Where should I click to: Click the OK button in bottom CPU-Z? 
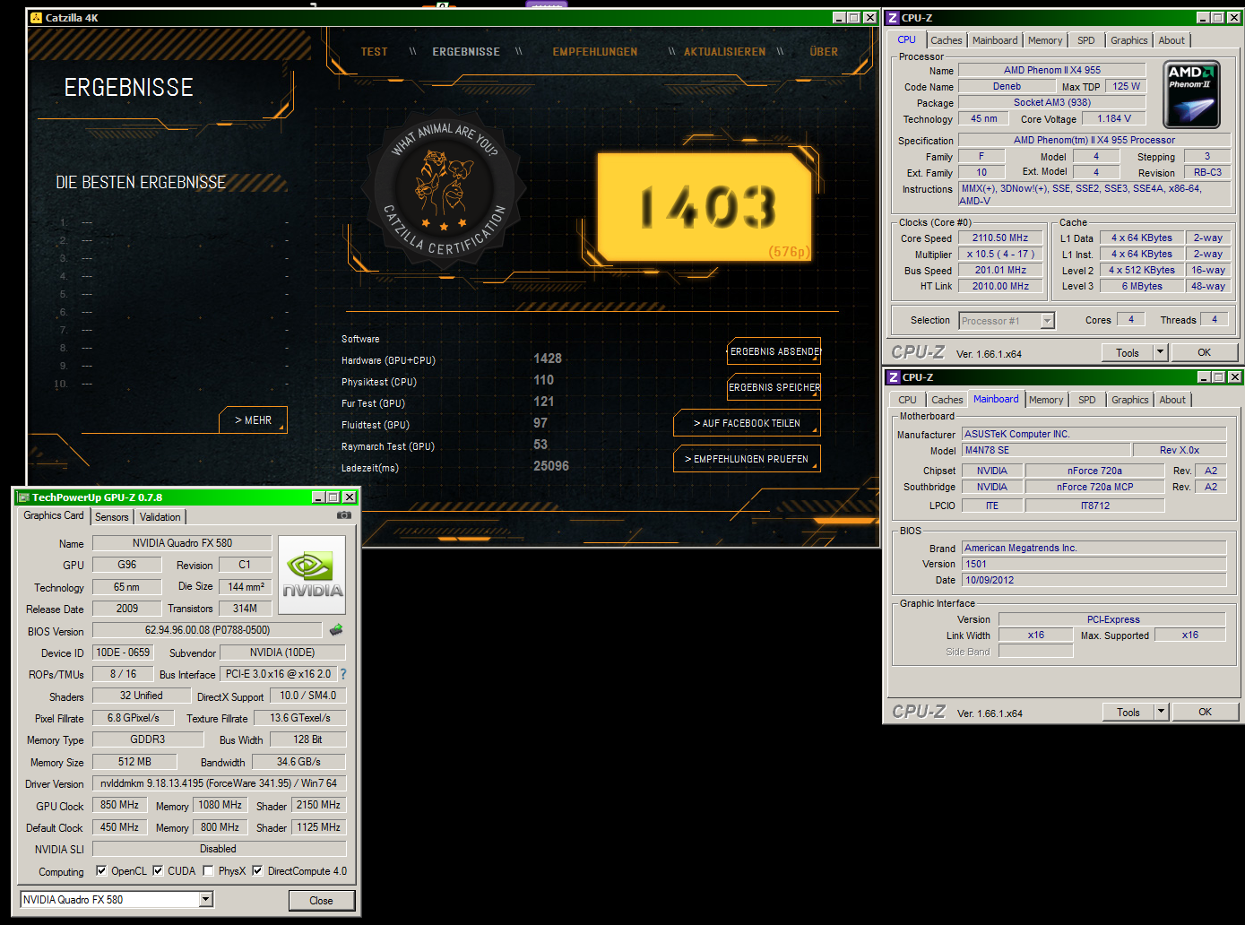(x=1205, y=712)
